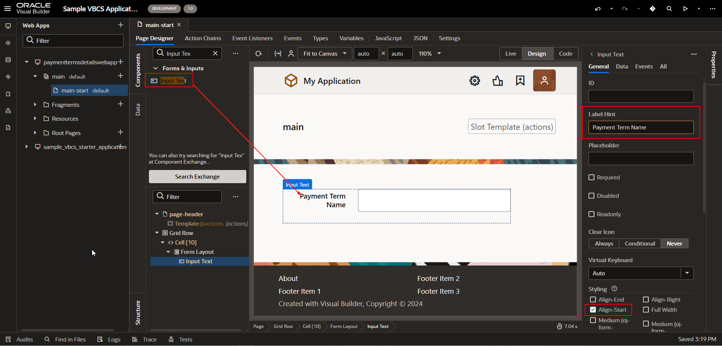
Task: Switch canvas to Code view
Action: 566,54
